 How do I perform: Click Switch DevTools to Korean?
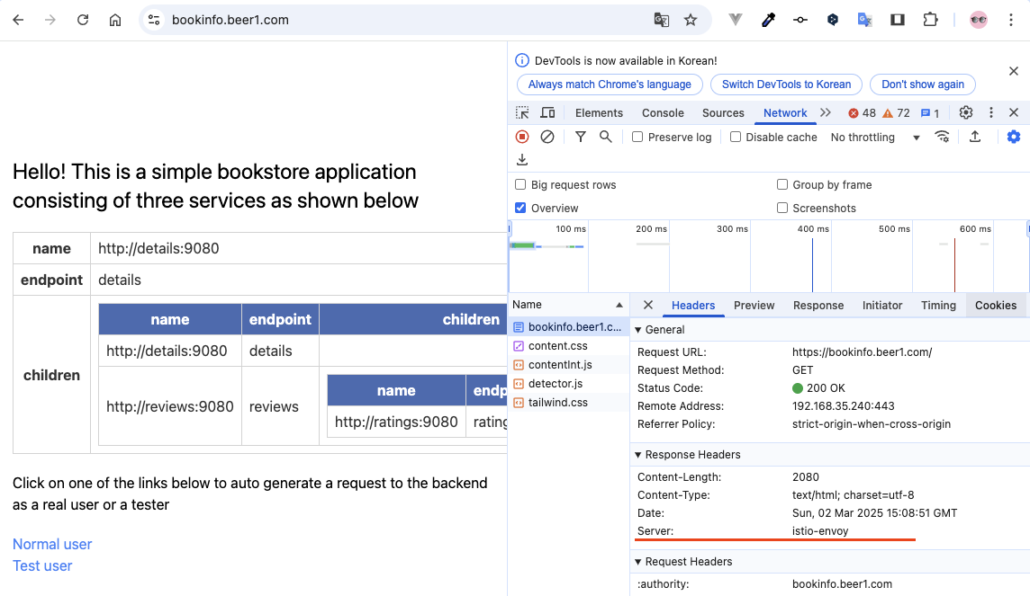click(x=786, y=85)
